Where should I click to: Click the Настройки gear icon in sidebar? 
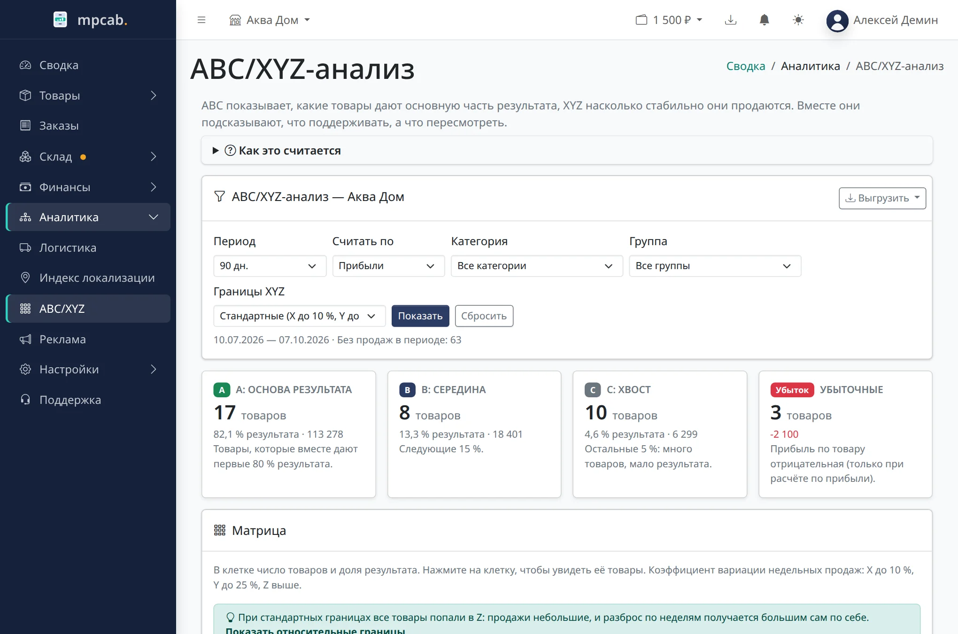(25, 369)
